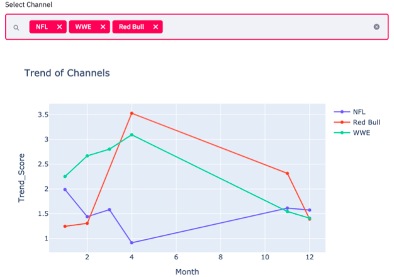Click the WWE data point at month 3
This screenshot has width=394, height=277.
110,149
